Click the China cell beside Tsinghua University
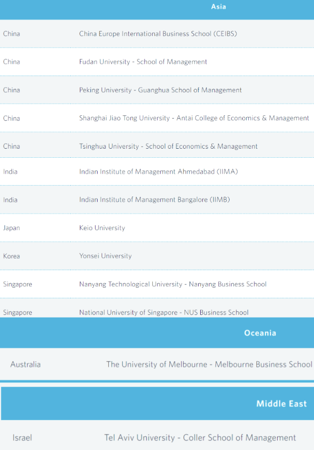 click(x=12, y=146)
